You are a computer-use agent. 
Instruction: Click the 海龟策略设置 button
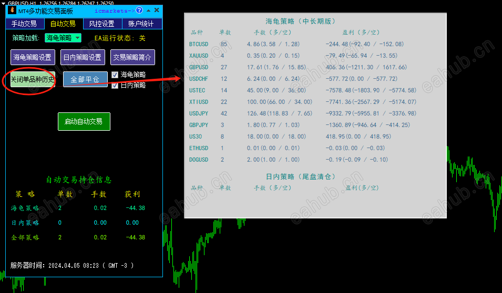point(33,57)
